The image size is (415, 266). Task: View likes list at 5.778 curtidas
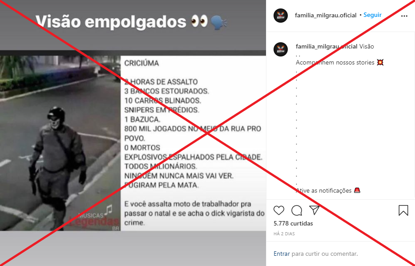pos(293,223)
